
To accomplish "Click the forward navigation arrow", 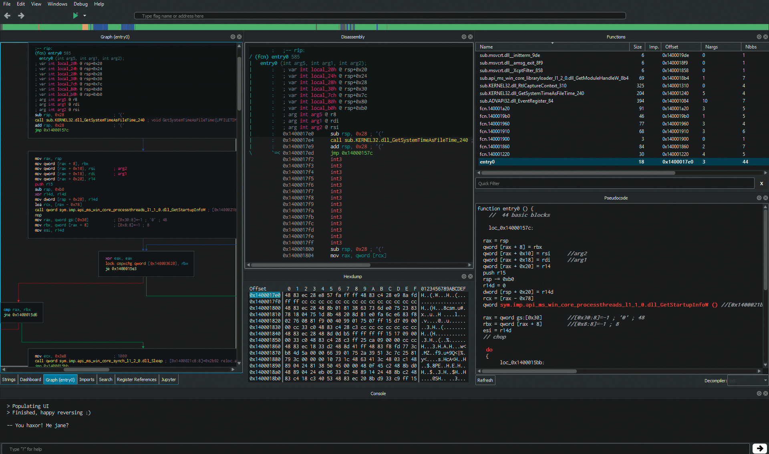I will [21, 16].
